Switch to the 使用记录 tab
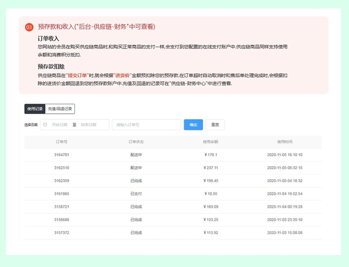The height and width of the screenshot is (267, 349). 35,109
